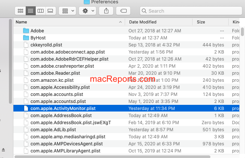Click the sidebar scrollbar
The image size is (245, 158).
pyautogui.click(x=10, y=61)
